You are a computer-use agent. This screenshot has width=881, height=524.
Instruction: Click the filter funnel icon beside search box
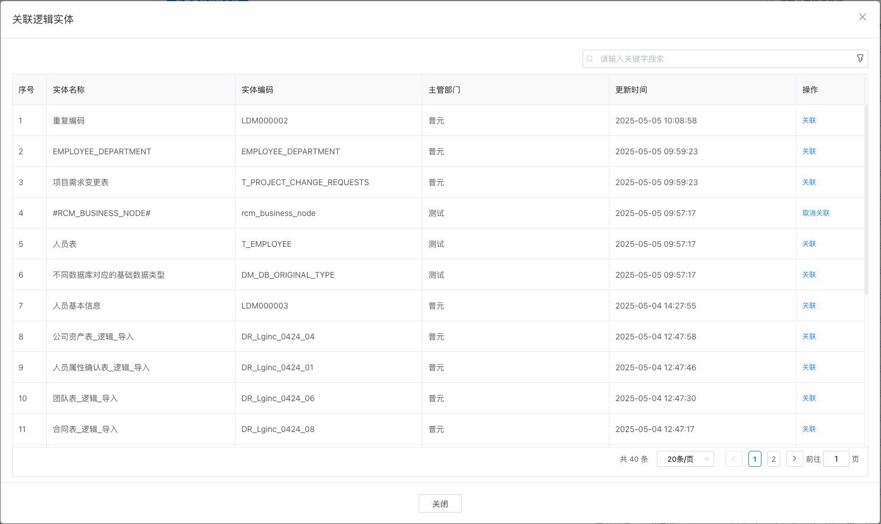point(860,58)
